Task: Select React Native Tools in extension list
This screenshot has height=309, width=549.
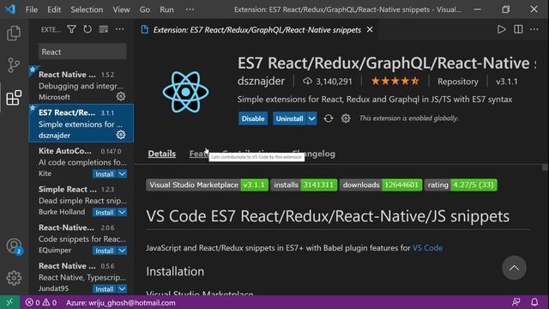Action: coord(81,85)
